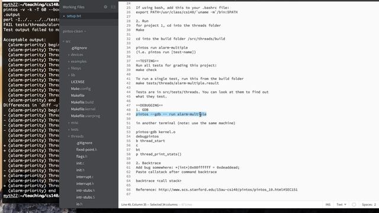379x213 pixels.
Task: Click split-view layout icon in sidebar
Action: point(113,7)
